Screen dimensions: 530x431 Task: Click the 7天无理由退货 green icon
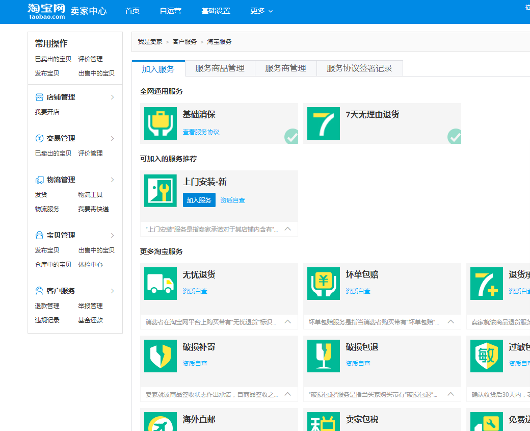point(324,123)
